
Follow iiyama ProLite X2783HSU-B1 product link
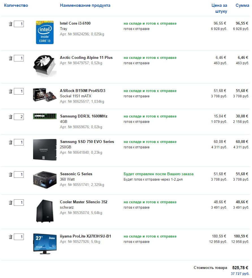pyautogui.click(x=85, y=236)
